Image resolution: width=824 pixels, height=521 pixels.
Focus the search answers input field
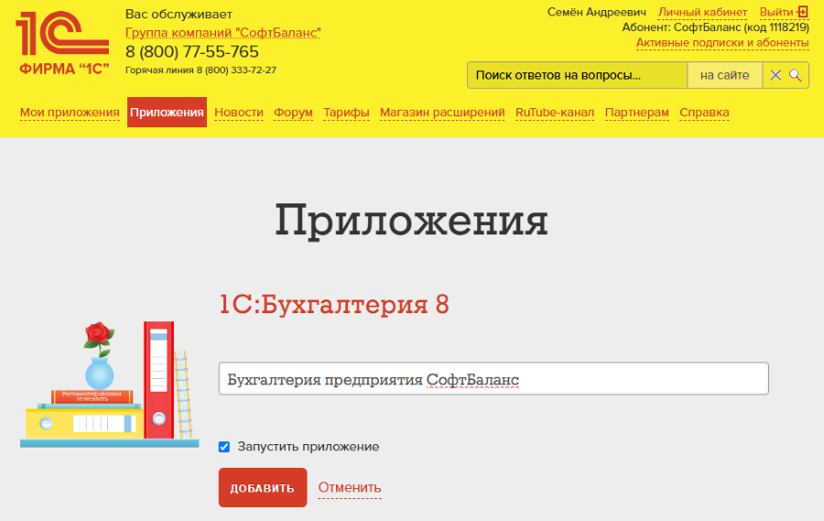(577, 75)
